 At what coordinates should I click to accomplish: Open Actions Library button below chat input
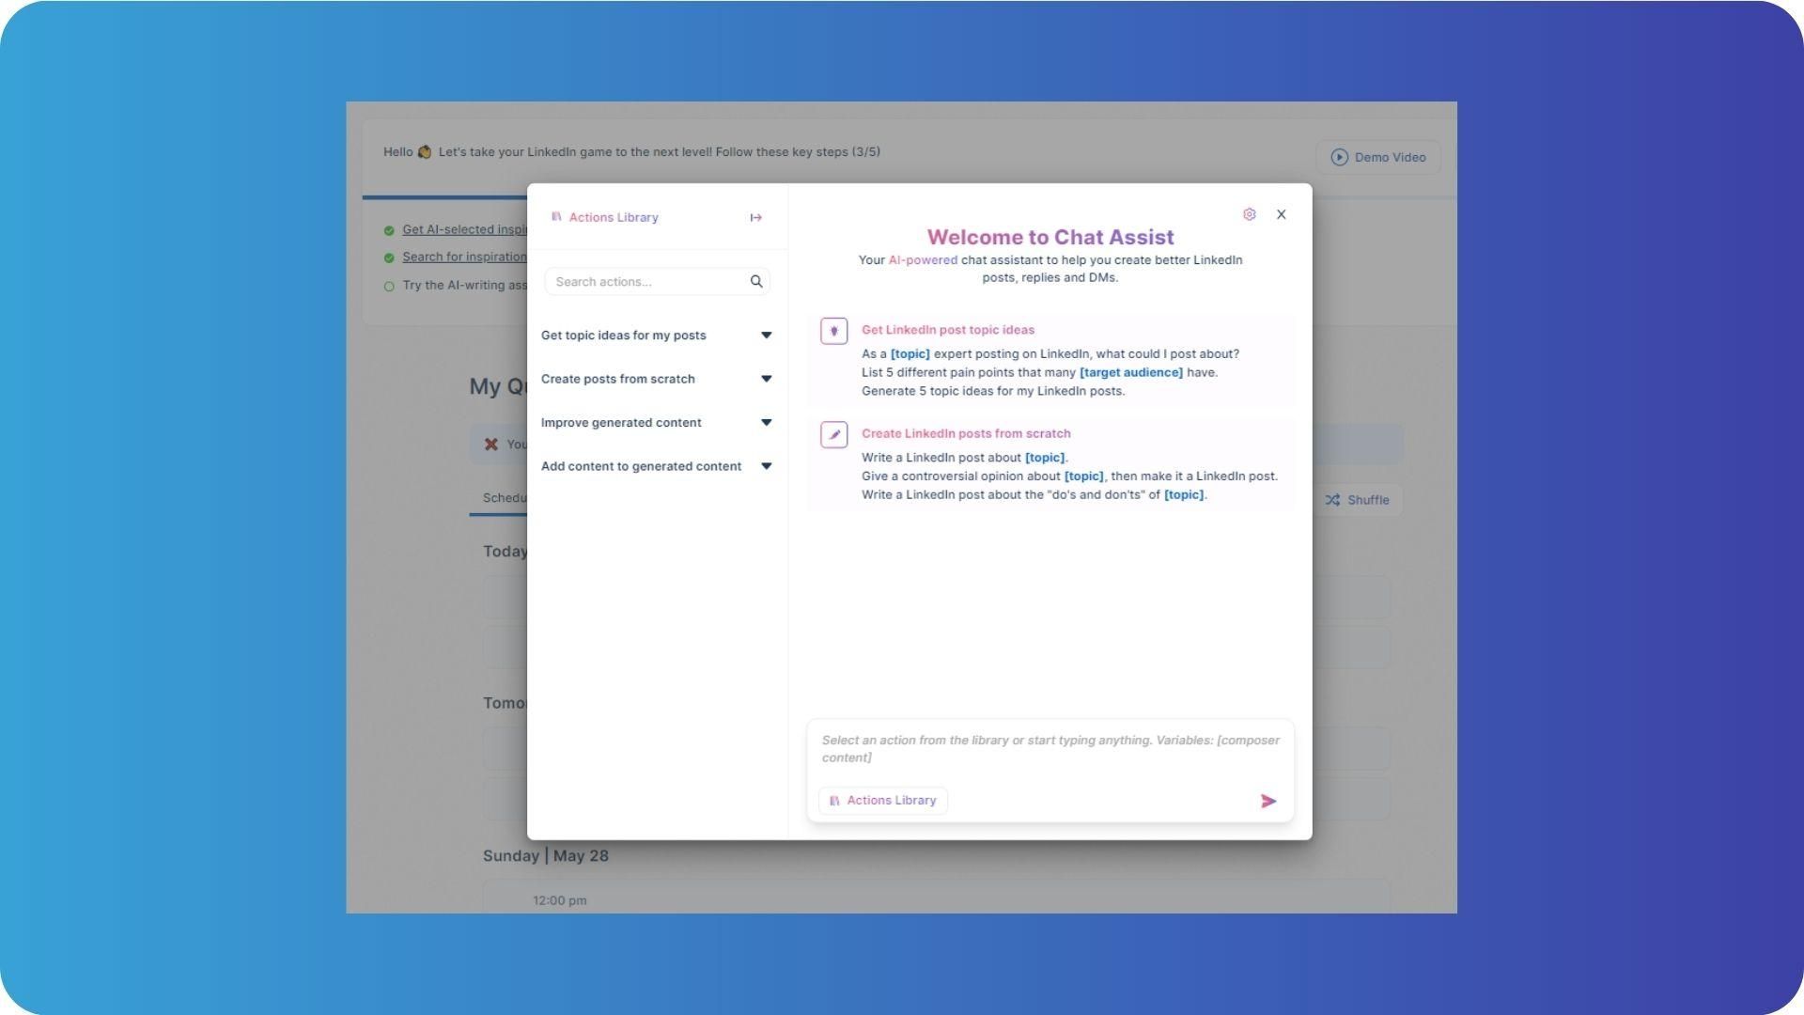[883, 801]
